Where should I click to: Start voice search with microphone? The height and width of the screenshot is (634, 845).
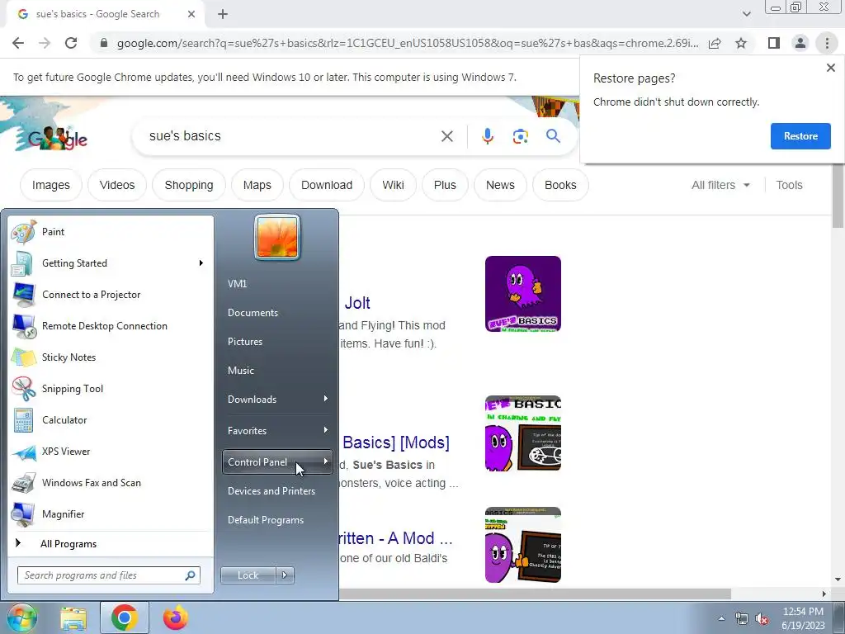tap(487, 136)
